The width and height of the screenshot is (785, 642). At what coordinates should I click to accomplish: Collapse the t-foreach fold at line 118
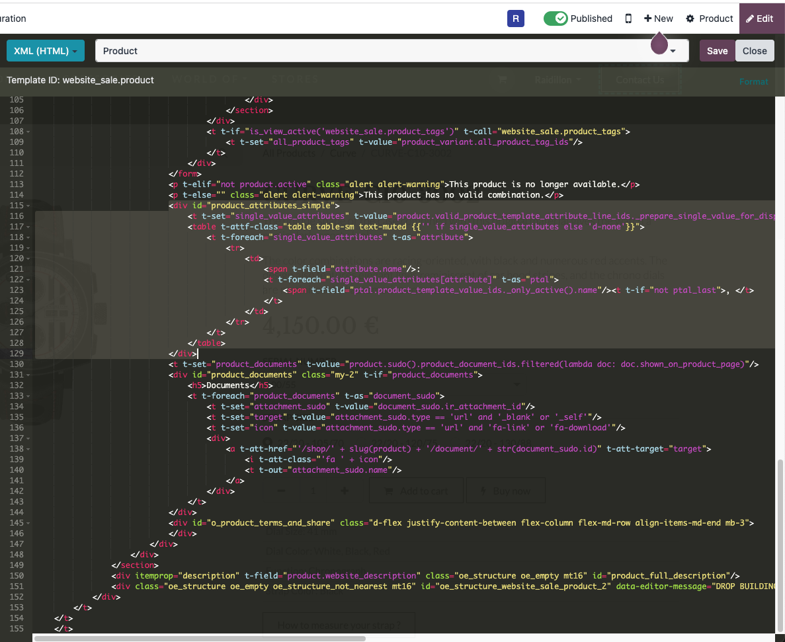(x=28, y=237)
